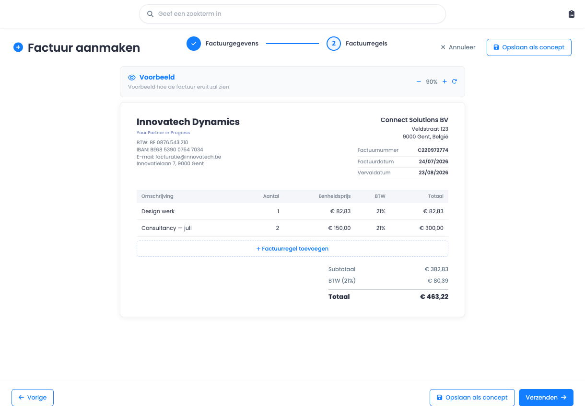Image resolution: width=585 pixels, height=412 pixels.
Task: Click Annuleer to cancel the invoice
Action: [x=458, y=47]
